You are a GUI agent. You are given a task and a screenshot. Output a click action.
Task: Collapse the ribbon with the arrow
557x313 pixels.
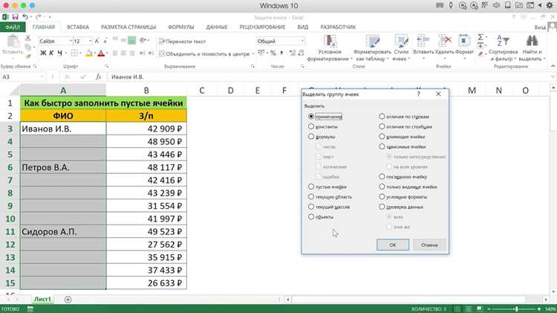point(553,66)
